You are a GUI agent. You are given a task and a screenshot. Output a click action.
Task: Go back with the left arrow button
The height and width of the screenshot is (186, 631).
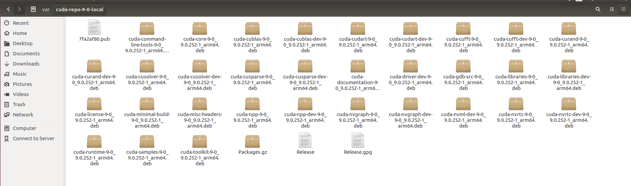(9, 9)
